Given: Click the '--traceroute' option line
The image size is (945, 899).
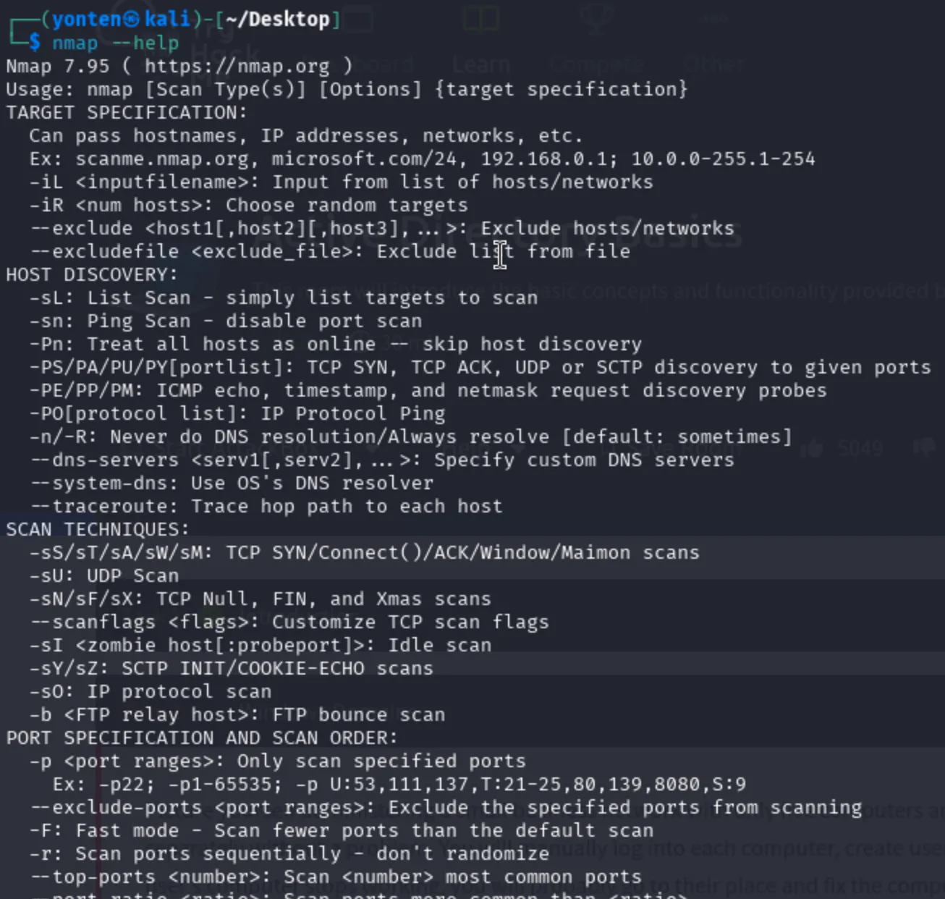Looking at the screenshot, I should point(266,507).
